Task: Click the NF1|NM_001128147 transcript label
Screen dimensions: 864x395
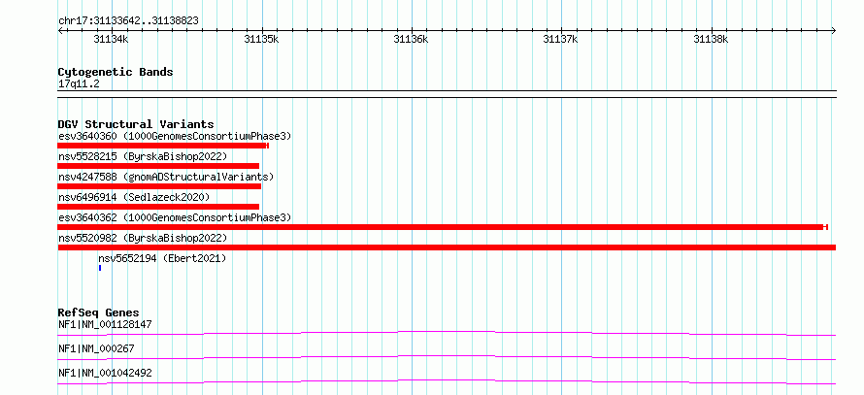Action: click(x=105, y=324)
